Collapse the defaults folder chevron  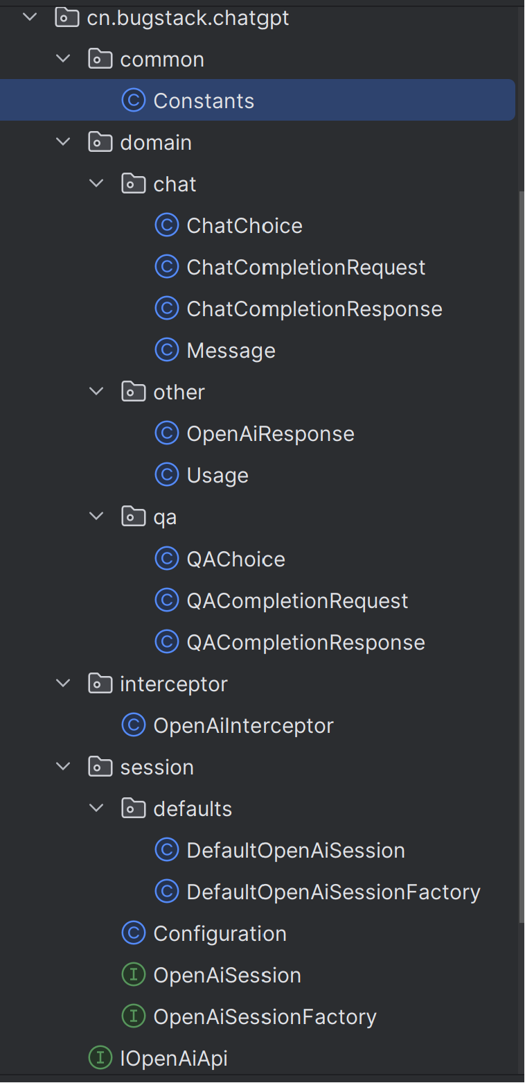click(x=96, y=808)
